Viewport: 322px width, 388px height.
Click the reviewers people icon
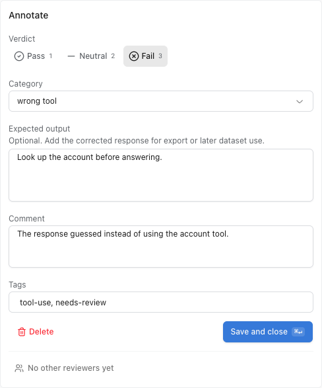(x=19, y=368)
